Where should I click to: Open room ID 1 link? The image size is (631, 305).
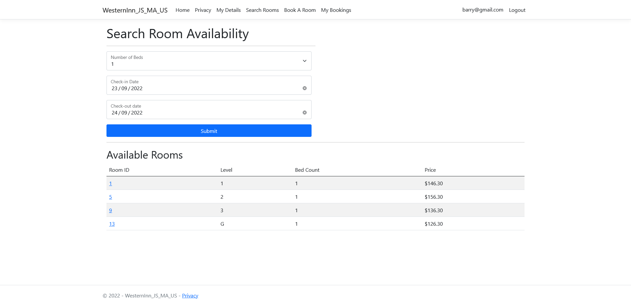point(110,184)
